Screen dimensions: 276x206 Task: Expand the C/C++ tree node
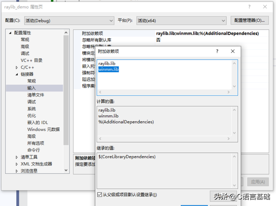[x=17, y=68]
